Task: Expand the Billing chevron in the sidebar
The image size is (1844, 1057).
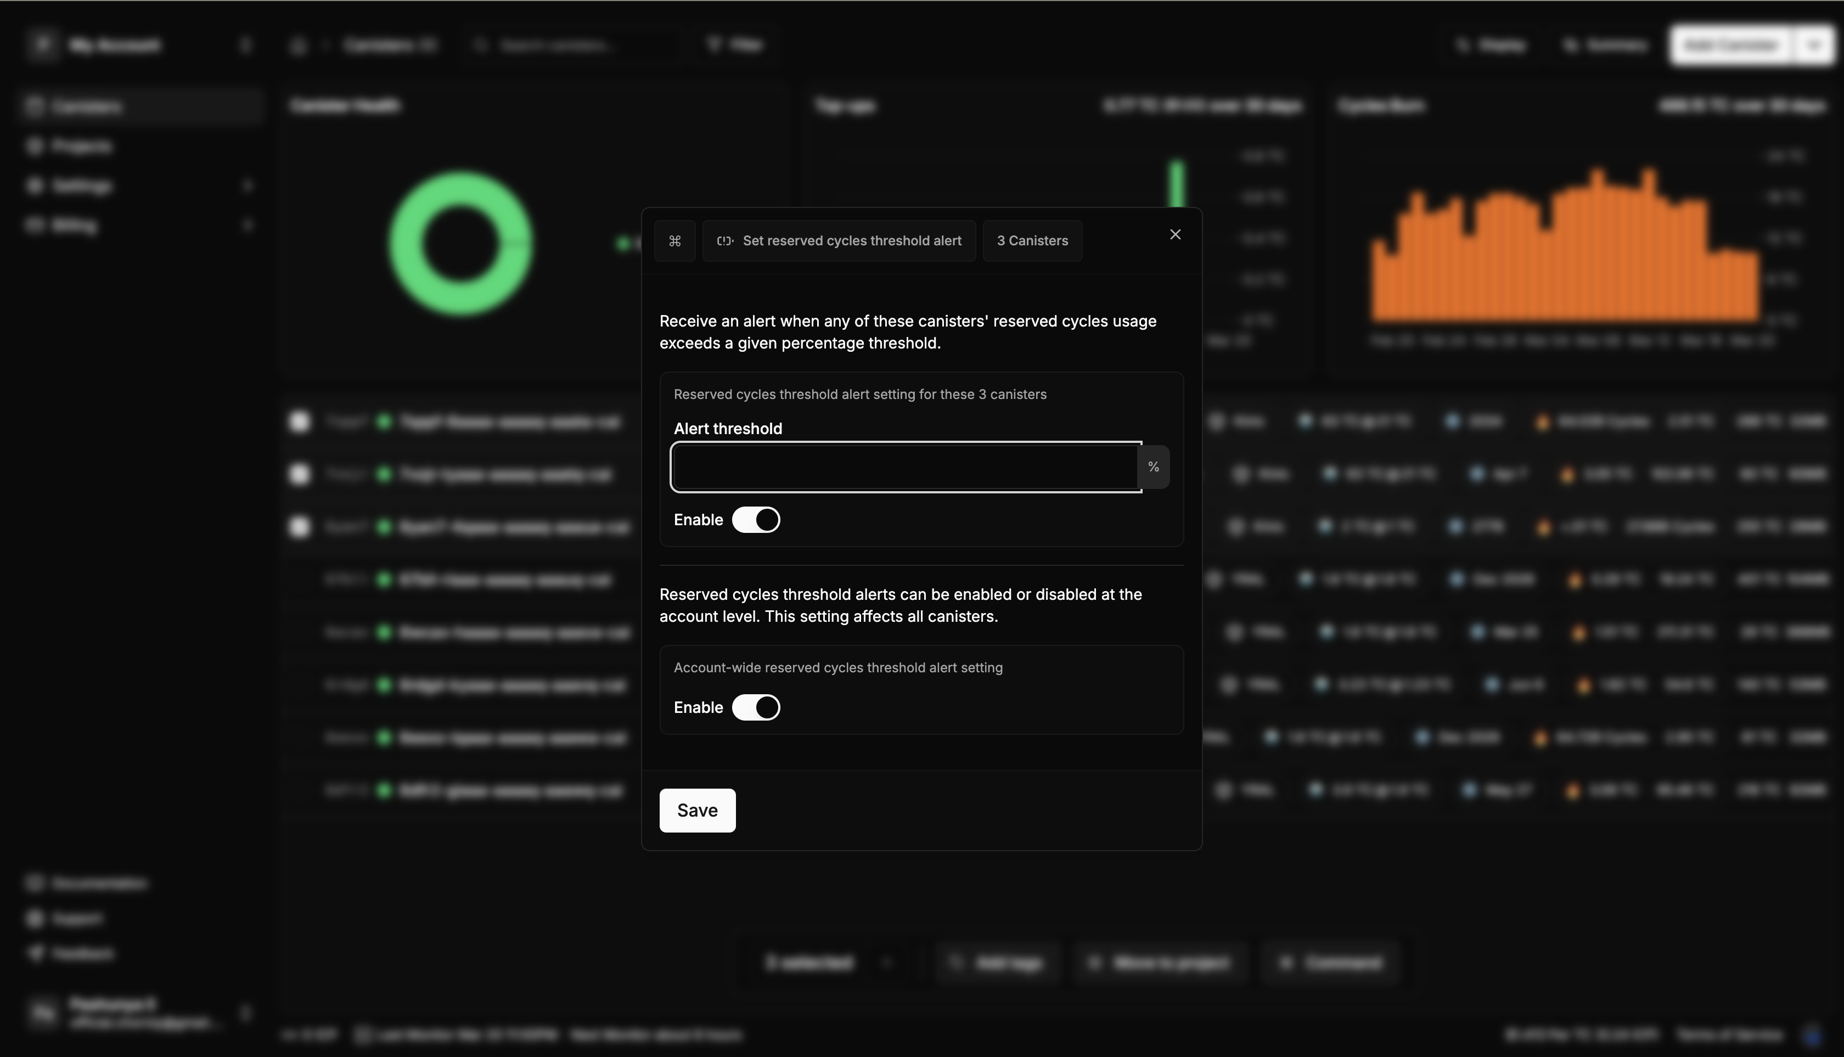Action: [x=248, y=225]
